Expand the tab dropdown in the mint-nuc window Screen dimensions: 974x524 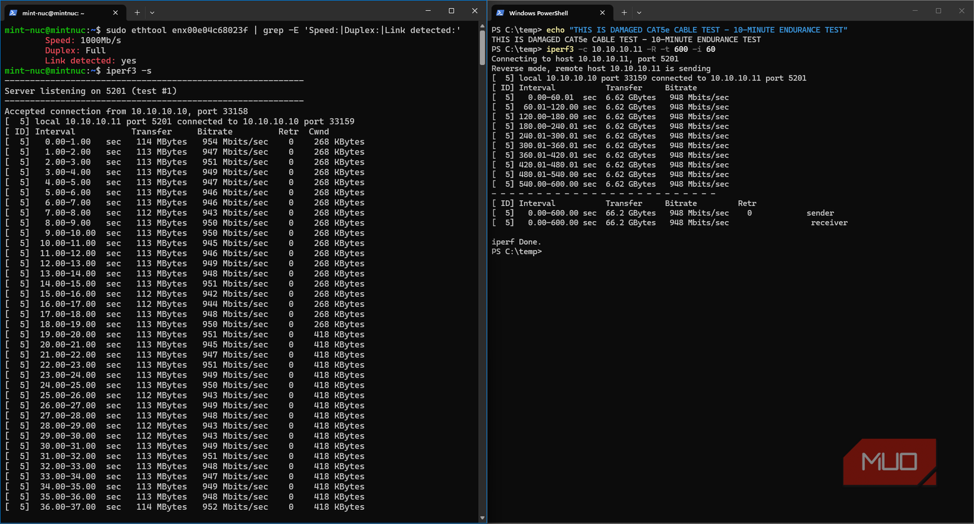click(152, 12)
